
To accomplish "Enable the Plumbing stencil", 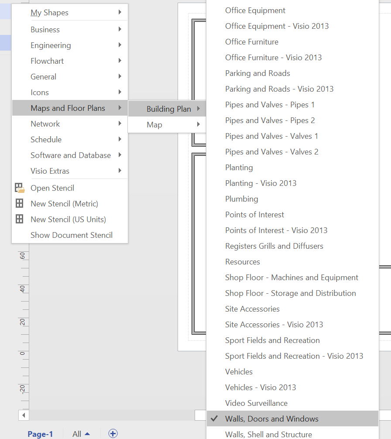I will tap(241, 199).
